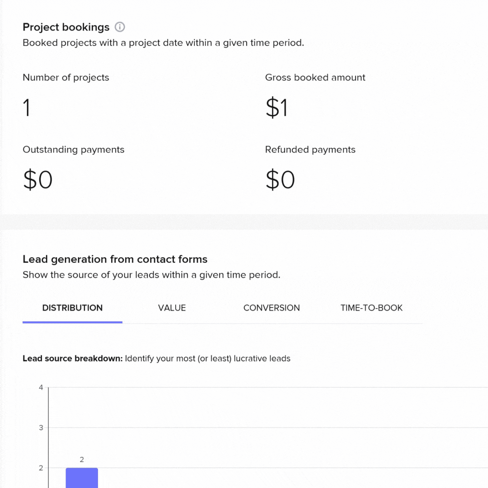Switch to the DISTRIBUTION tab
The image size is (488, 488).
coord(72,308)
